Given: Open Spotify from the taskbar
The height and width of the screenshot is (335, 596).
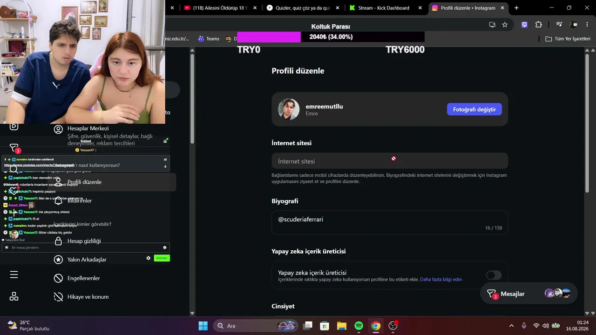Looking at the screenshot, I should point(359,326).
